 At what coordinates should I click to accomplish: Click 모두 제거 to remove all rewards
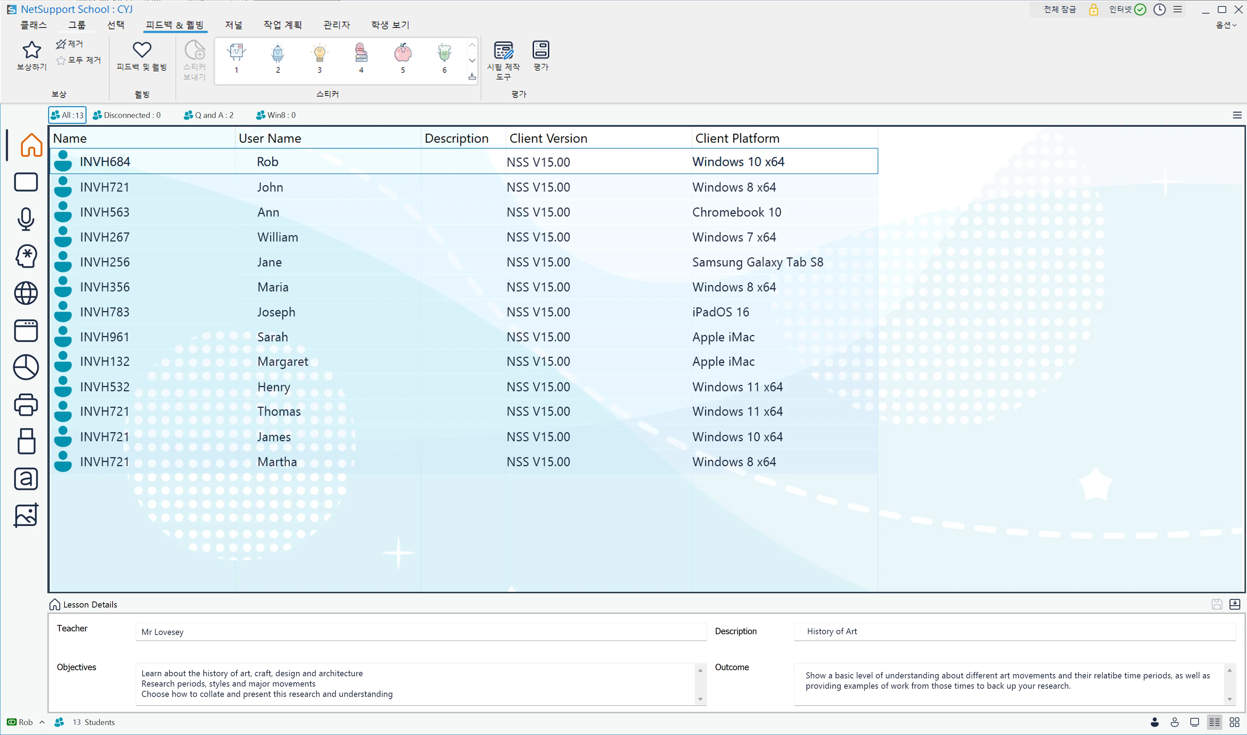pyautogui.click(x=79, y=60)
